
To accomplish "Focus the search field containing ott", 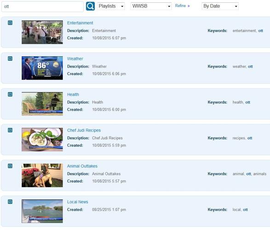I will tap(42, 6).
